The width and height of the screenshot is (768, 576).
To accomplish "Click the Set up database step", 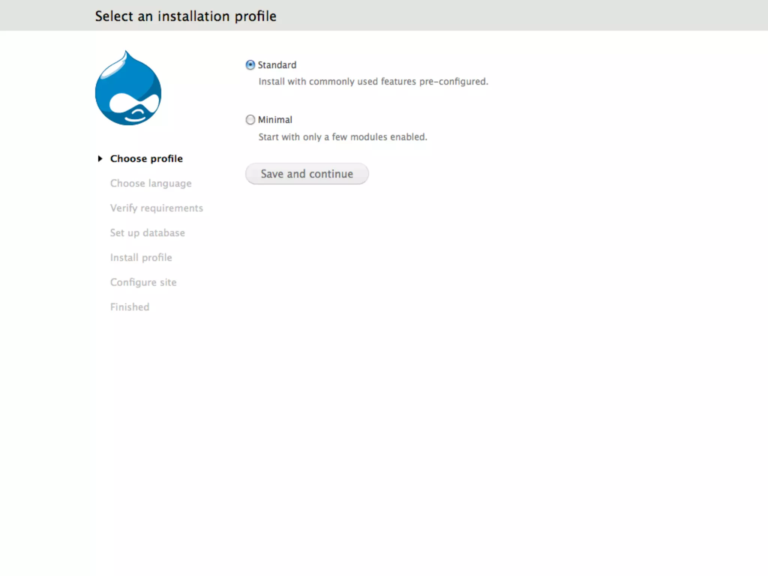I will point(147,233).
